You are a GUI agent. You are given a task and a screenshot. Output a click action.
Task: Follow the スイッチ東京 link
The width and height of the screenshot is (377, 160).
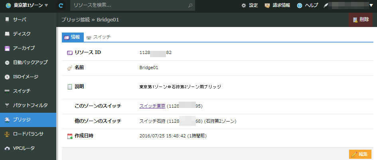pos(152,106)
